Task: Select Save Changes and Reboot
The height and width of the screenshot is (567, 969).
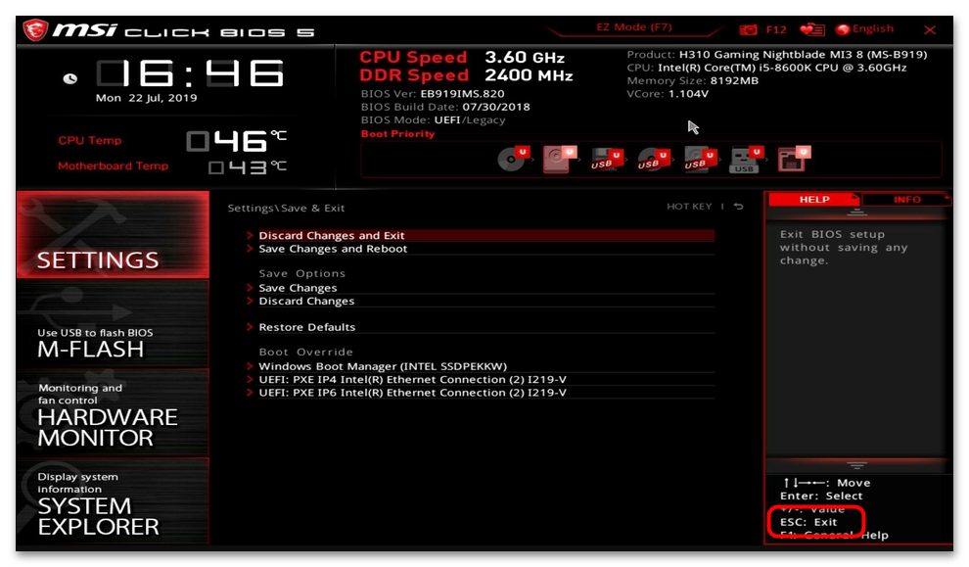Action: point(333,249)
